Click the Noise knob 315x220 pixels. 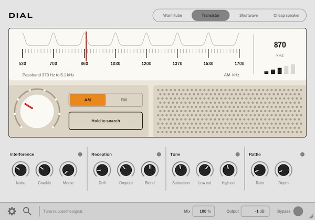(20, 170)
